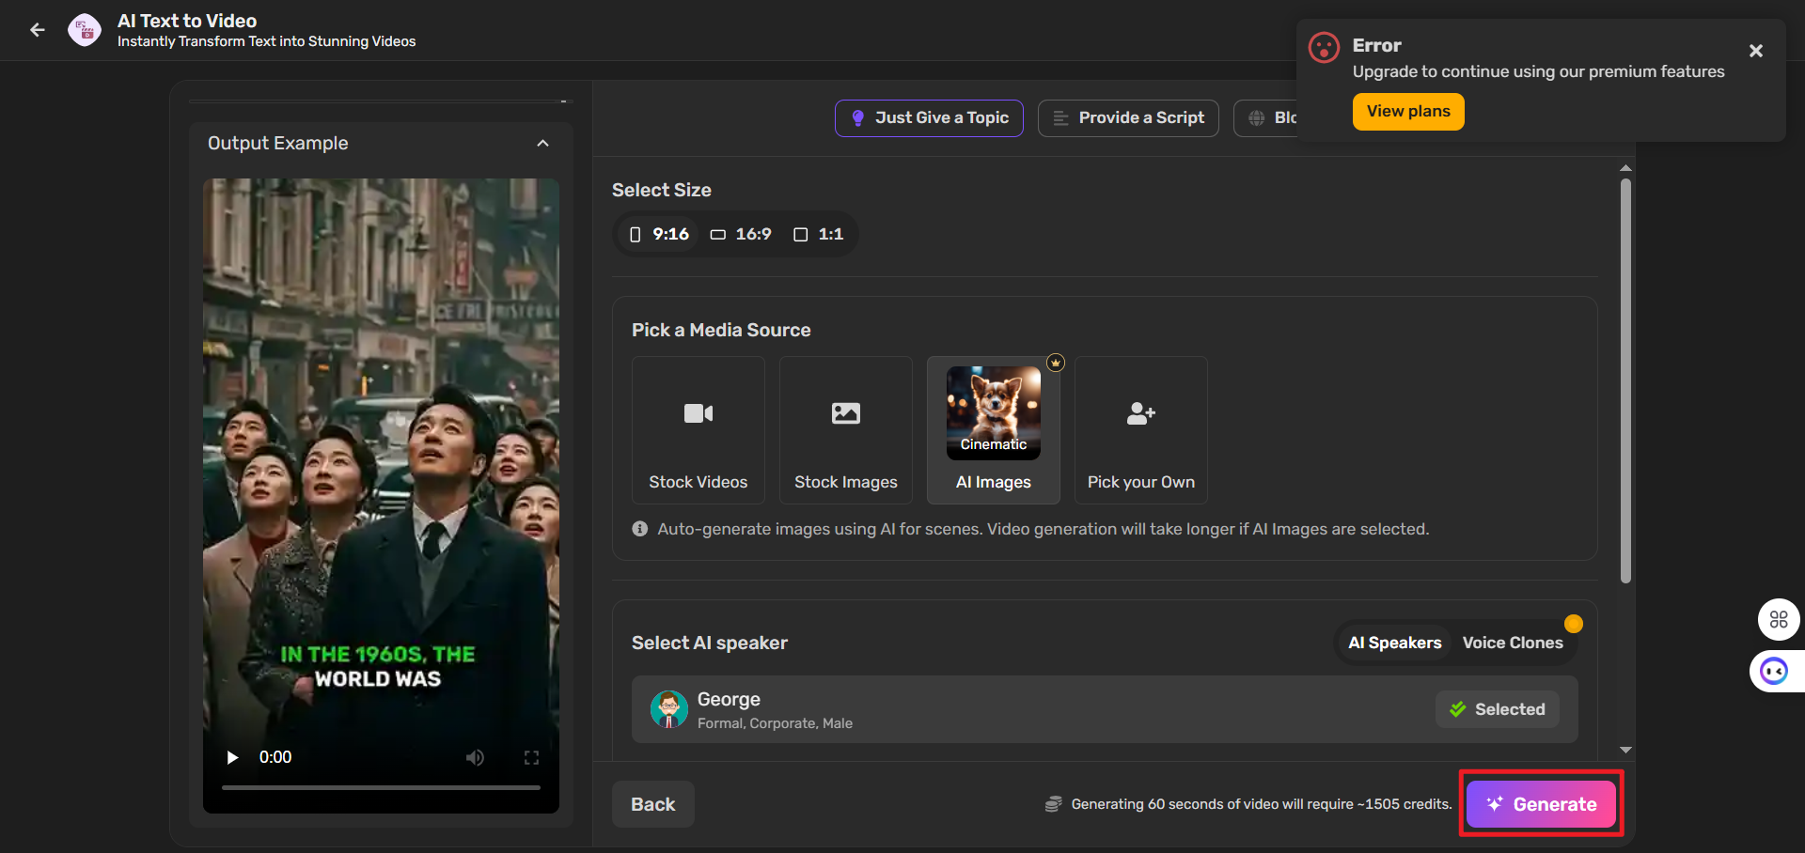Seek on the video progress bar
The height and width of the screenshot is (853, 1805).
[381, 787]
